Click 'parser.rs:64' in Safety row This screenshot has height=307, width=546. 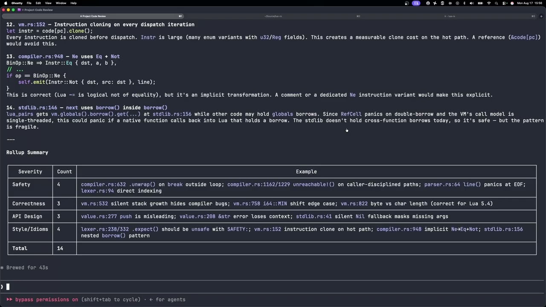(x=442, y=184)
